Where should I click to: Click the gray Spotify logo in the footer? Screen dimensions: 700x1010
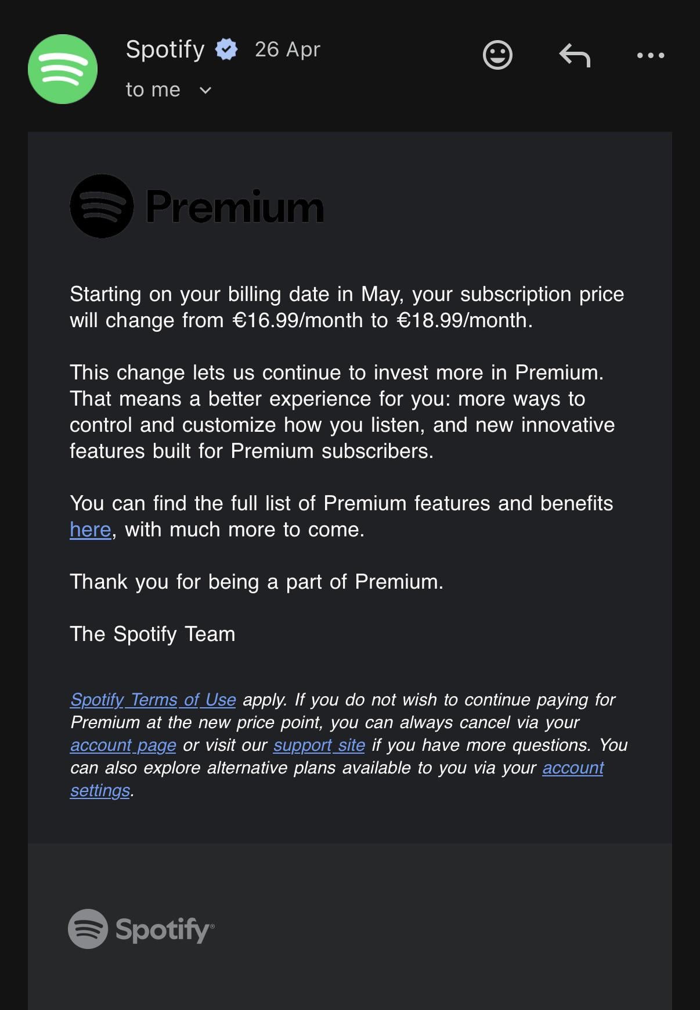141,929
